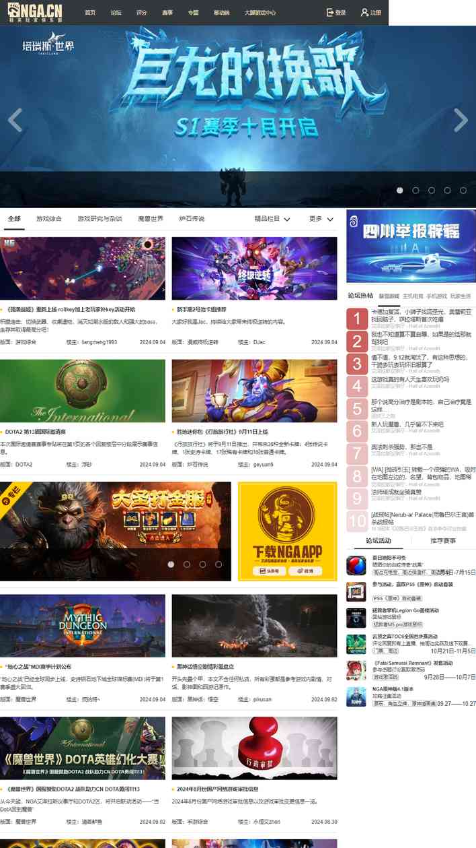Show the next hero banner slide

tap(461, 120)
